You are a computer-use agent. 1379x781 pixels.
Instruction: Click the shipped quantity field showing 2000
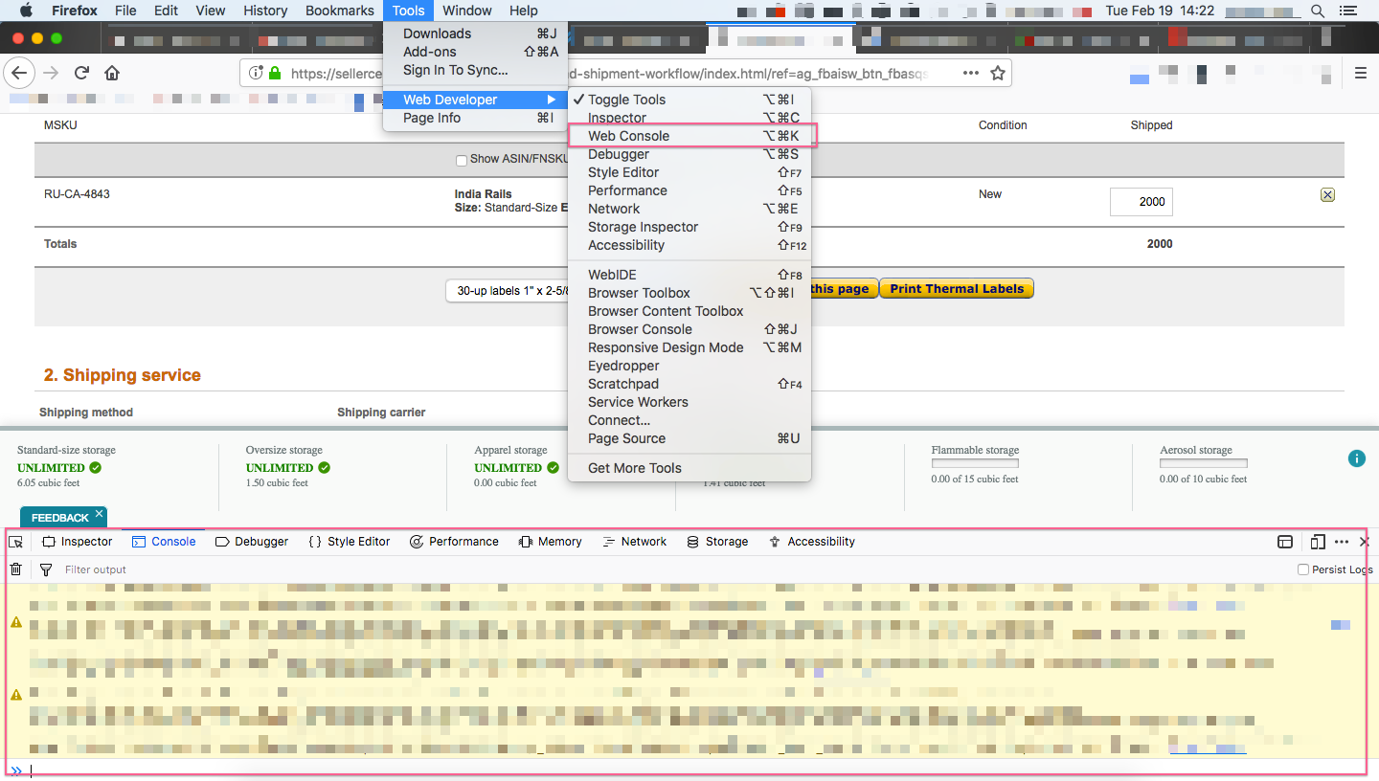pos(1141,202)
